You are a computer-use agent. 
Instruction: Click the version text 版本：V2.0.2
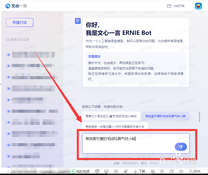(x=150, y=163)
